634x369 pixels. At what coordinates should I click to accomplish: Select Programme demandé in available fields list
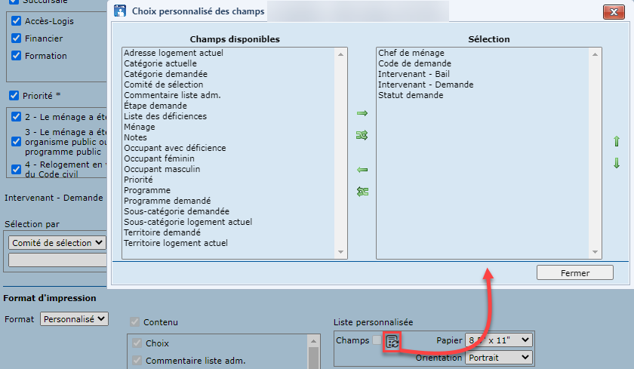point(167,201)
